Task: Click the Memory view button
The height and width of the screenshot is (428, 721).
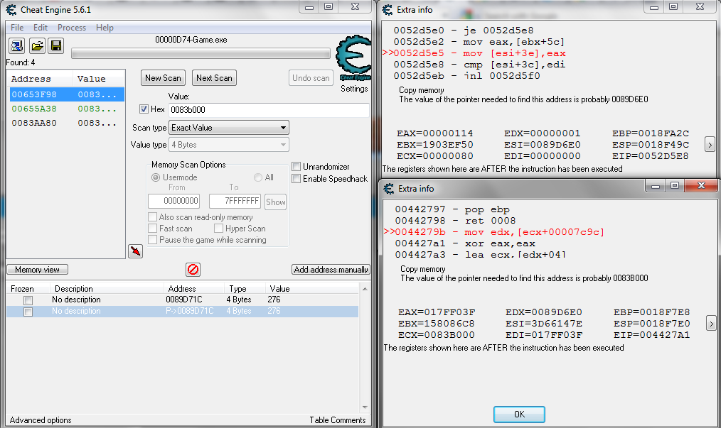Action: pos(38,270)
